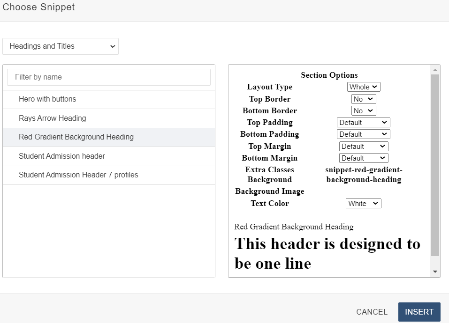Open the Text Color dropdown
449x323 pixels.
(364, 204)
